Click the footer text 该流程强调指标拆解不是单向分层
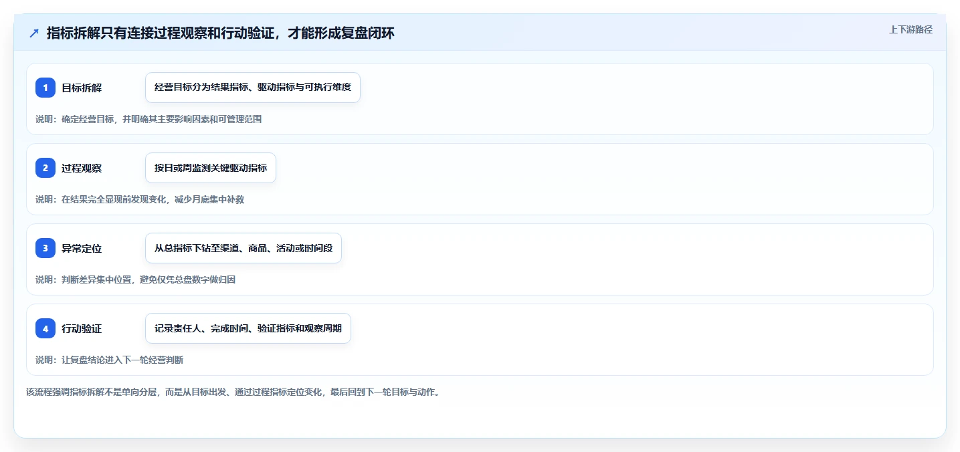The width and height of the screenshot is (960, 452). click(233, 392)
